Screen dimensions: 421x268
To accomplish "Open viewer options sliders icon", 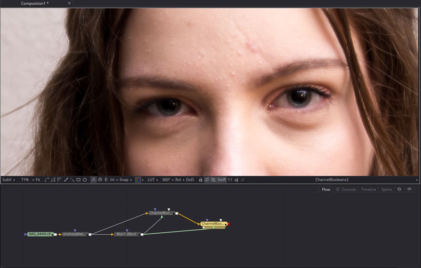I will pyautogui.click(x=243, y=180).
